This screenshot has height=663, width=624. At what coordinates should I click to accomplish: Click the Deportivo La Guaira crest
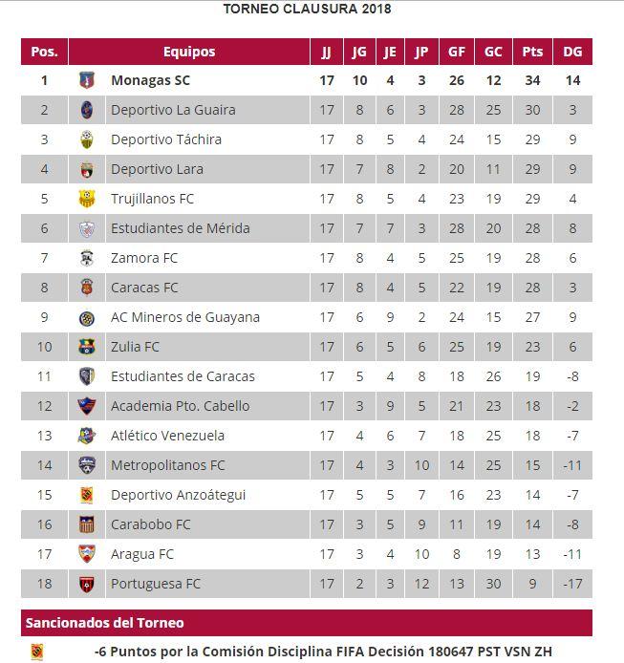87,110
